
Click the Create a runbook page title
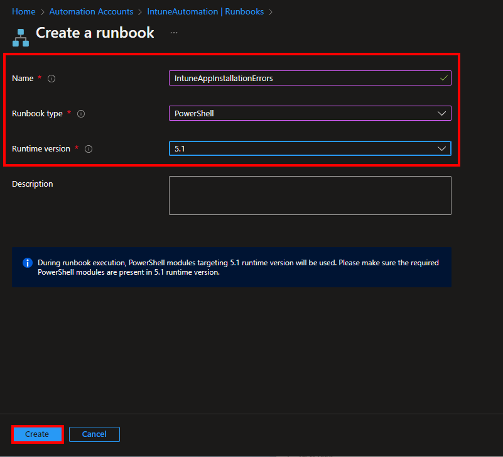[x=95, y=33]
